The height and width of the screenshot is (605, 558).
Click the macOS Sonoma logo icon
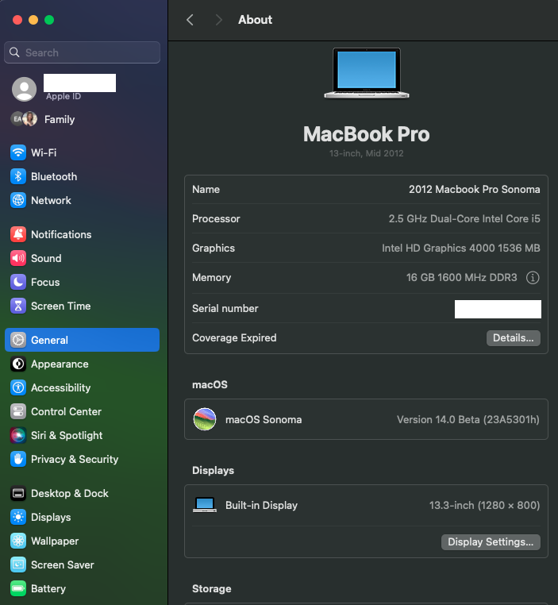click(x=204, y=419)
